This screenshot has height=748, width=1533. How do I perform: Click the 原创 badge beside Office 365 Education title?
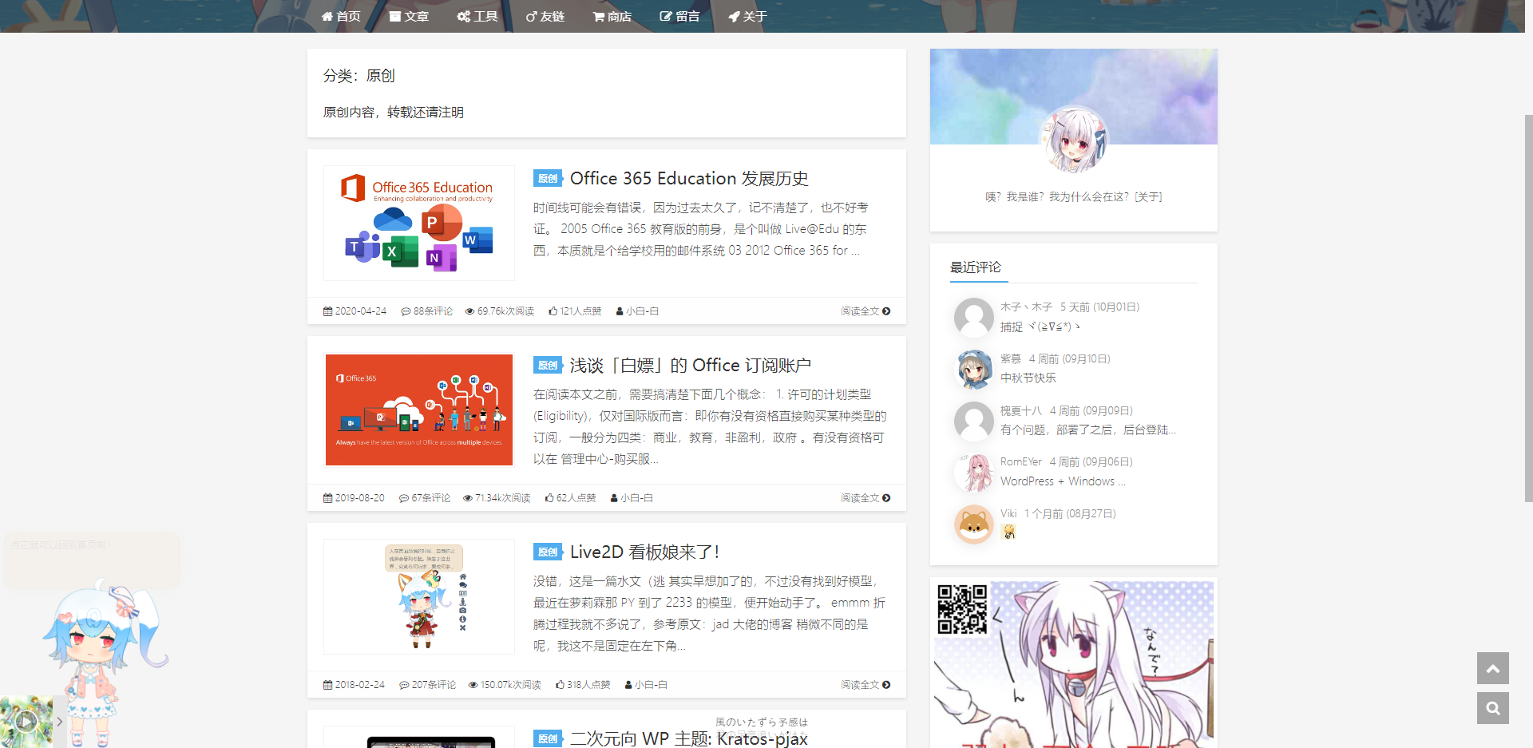[x=548, y=179]
